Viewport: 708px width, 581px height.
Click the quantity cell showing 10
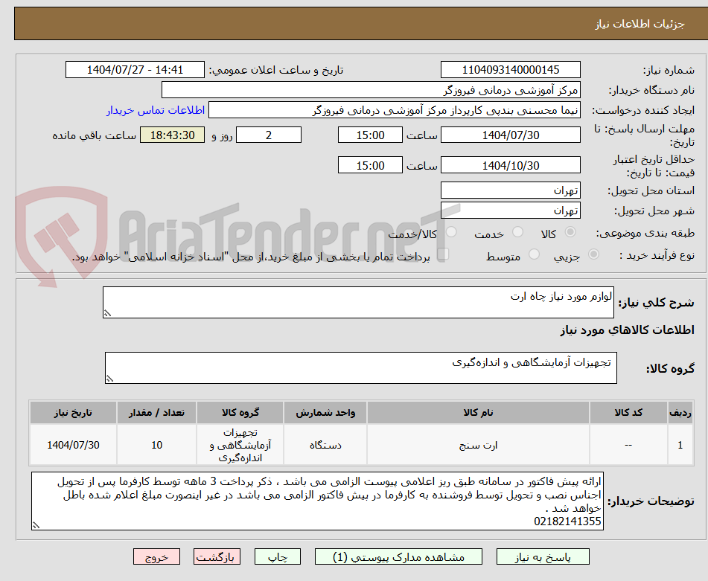click(156, 445)
